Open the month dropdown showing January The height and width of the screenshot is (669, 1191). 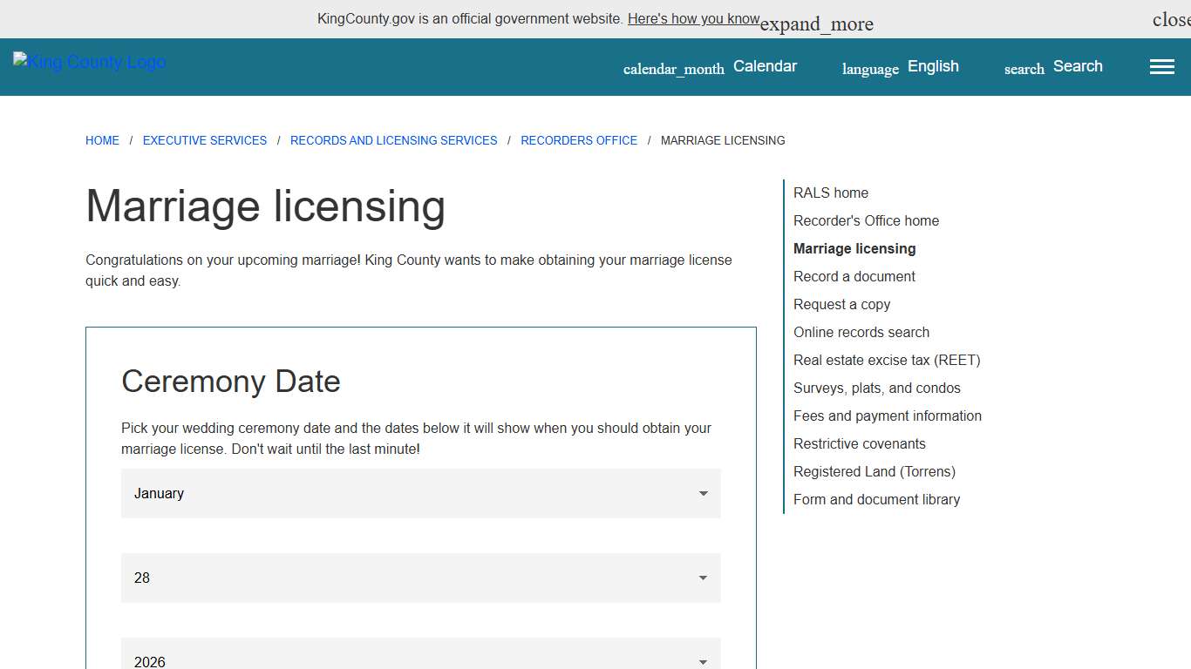coord(420,493)
